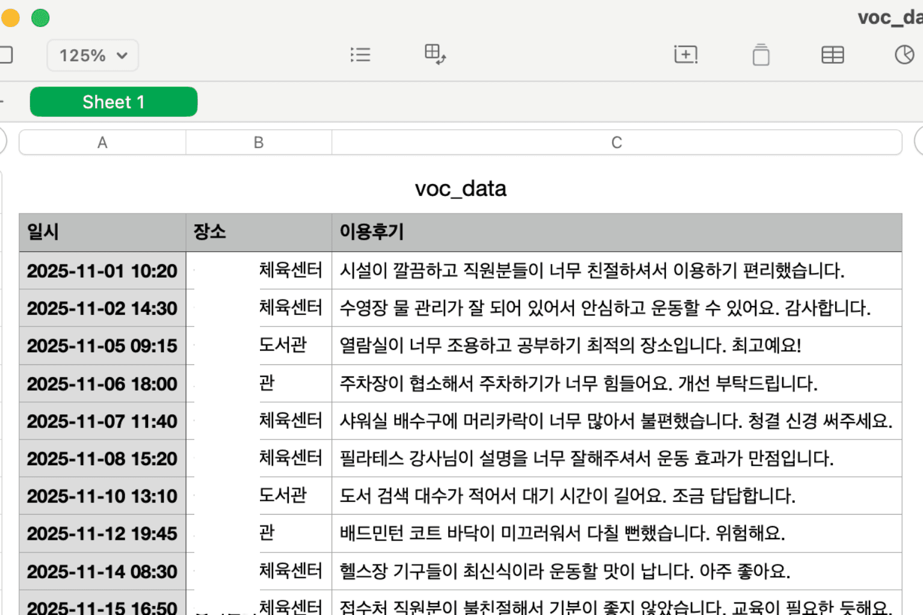Screen dimensions: 923x615
Task: Select the 체육센터 cell in 2025-11-01 row
Action: click(x=259, y=271)
